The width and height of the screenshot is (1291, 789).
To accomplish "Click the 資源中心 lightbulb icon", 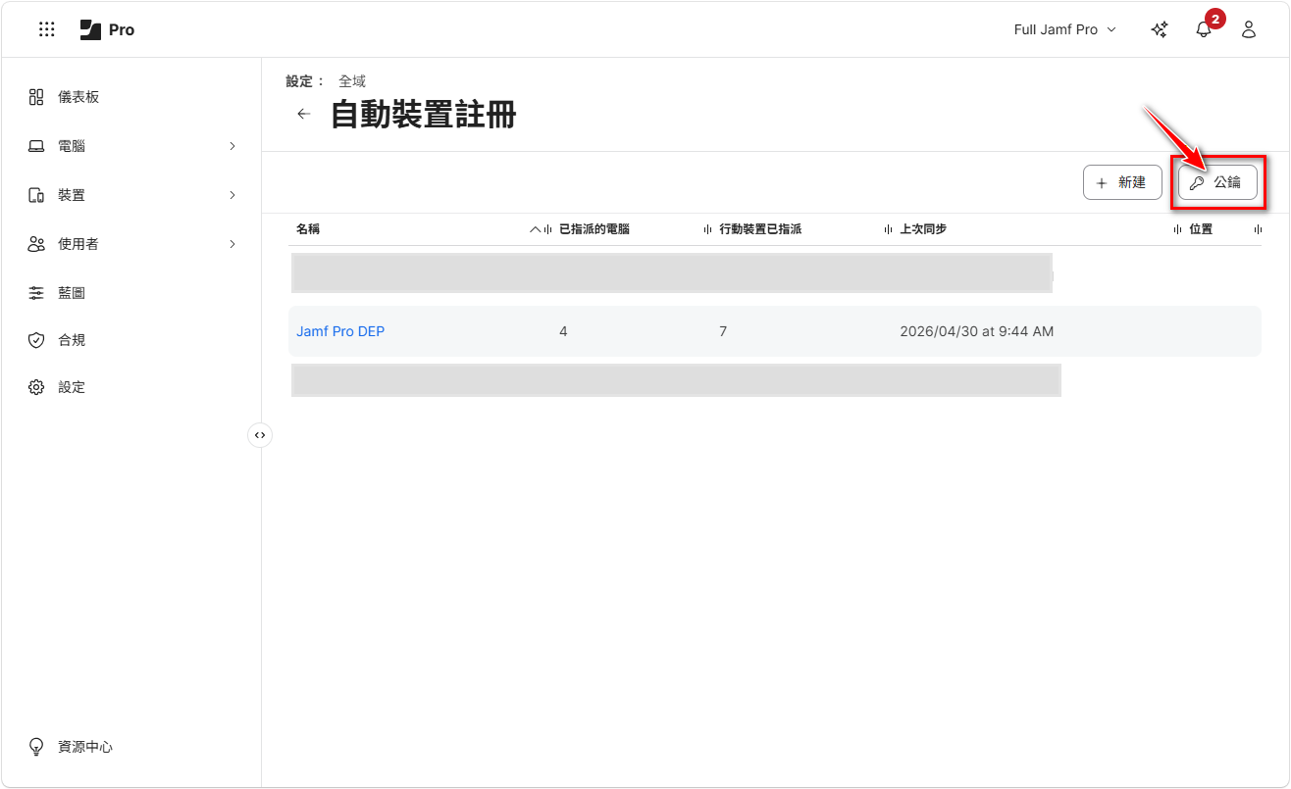I will tap(36, 746).
